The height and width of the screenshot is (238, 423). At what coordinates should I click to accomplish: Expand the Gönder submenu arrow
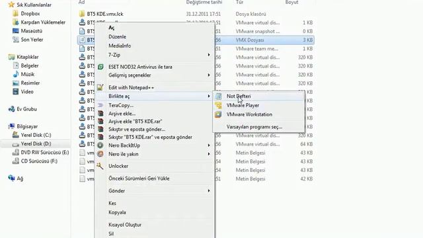209,191
